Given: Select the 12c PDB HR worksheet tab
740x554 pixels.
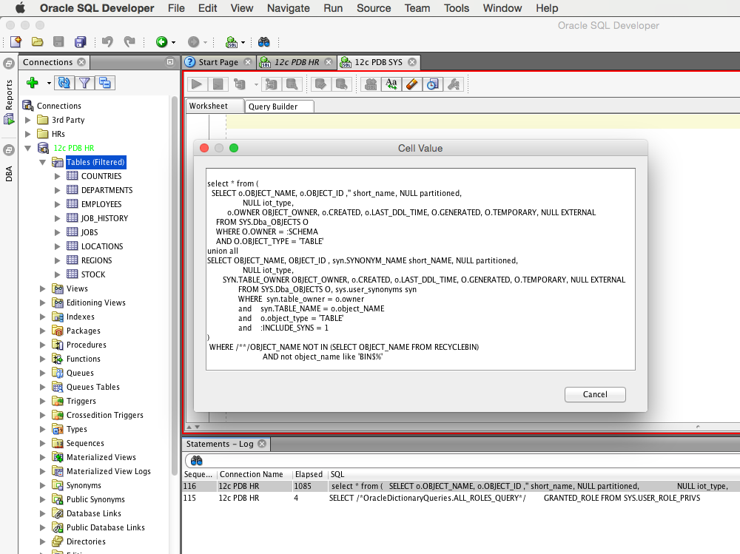Looking at the screenshot, I should (x=297, y=62).
